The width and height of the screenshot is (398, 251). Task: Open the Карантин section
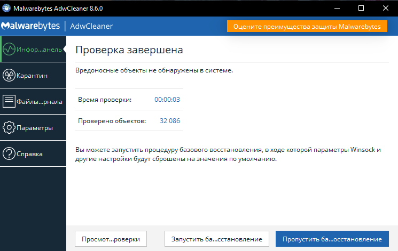(33, 76)
